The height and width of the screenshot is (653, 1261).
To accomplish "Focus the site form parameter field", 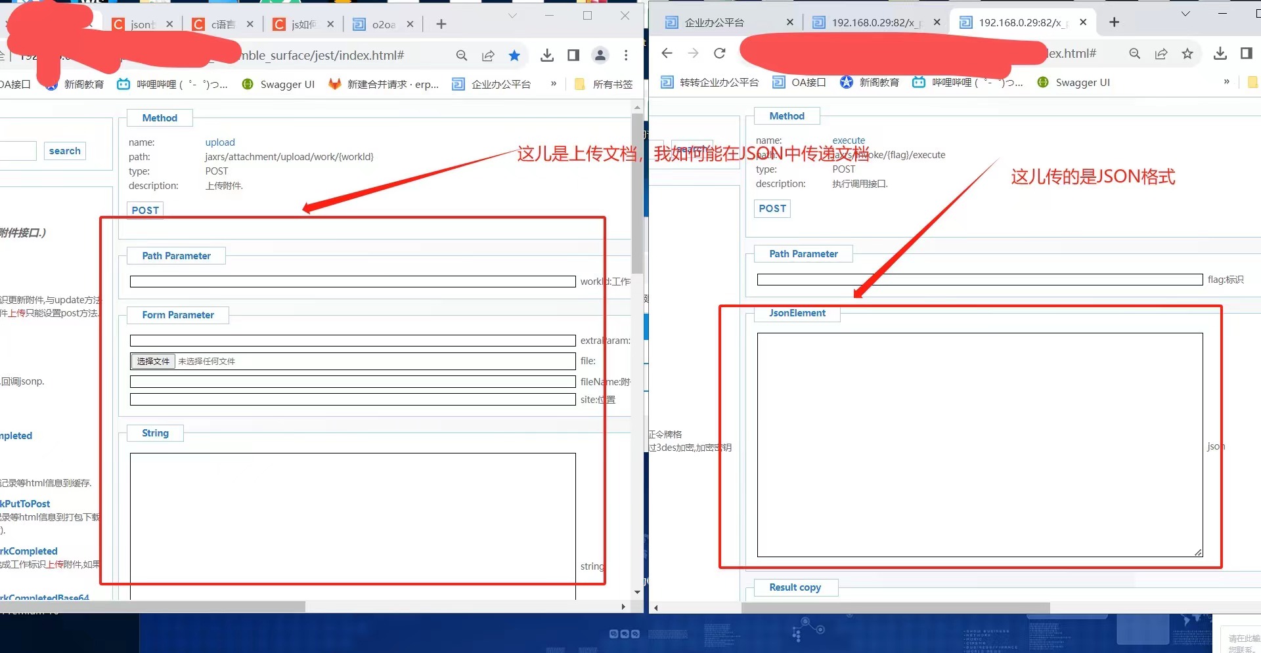I will click(353, 399).
